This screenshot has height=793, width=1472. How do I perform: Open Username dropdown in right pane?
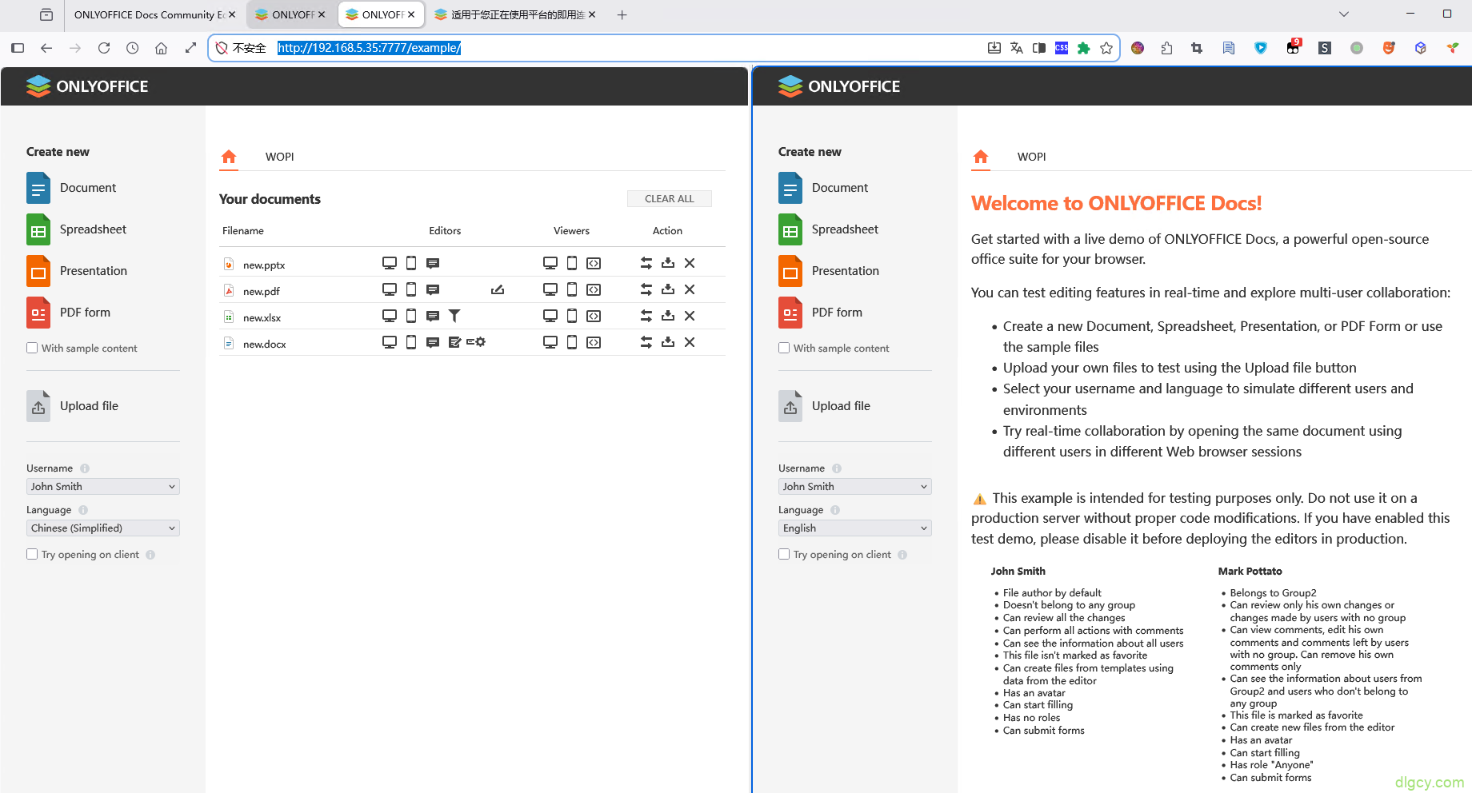click(855, 486)
